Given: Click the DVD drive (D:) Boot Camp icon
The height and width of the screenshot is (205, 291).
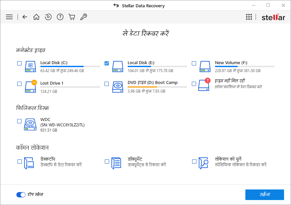Looking at the screenshot, I should (118, 87).
